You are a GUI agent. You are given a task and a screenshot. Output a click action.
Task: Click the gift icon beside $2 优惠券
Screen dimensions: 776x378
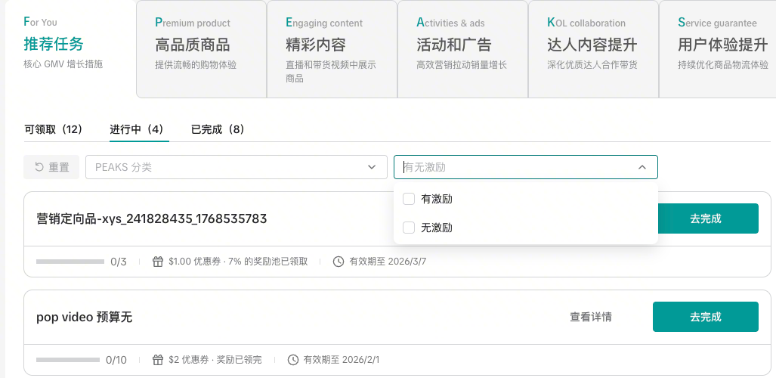click(x=158, y=360)
